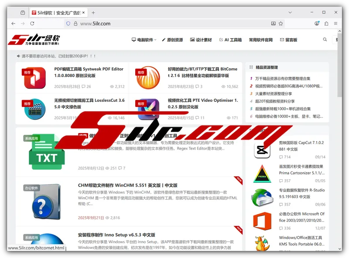Open CHM帮助文件制作 WinCHM 5.551 article
Viewport: 349px width, 258px height.
(x=127, y=185)
